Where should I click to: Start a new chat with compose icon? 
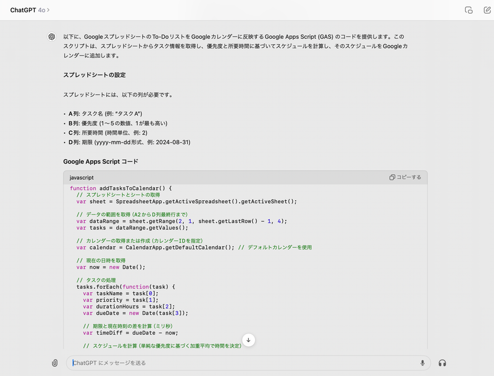point(487,10)
